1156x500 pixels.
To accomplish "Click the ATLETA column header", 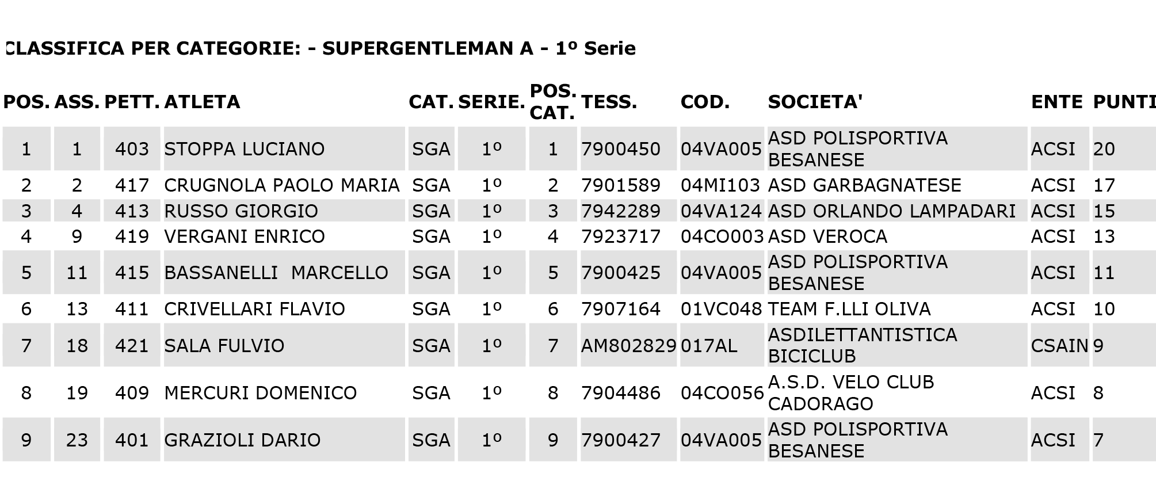I will [x=202, y=102].
